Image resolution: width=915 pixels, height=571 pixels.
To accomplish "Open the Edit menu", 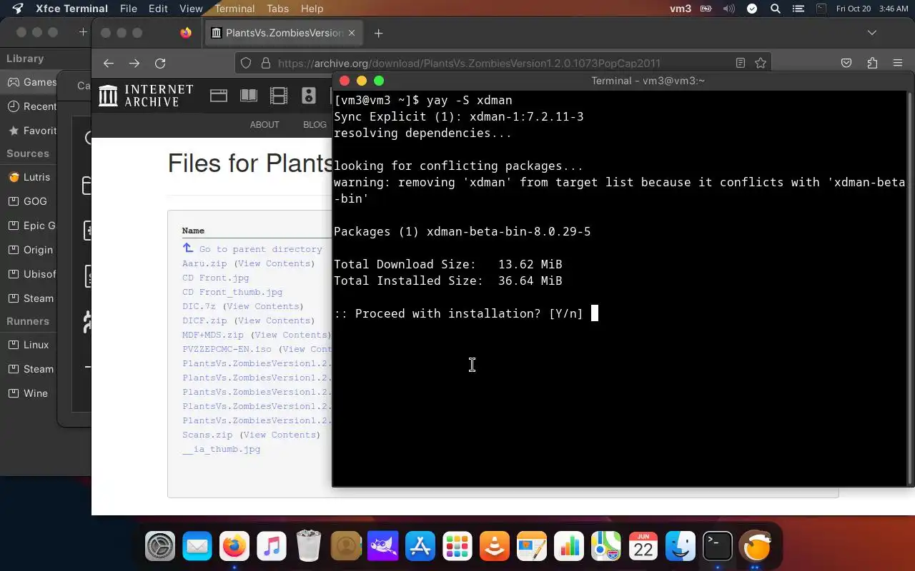I will click(x=158, y=9).
